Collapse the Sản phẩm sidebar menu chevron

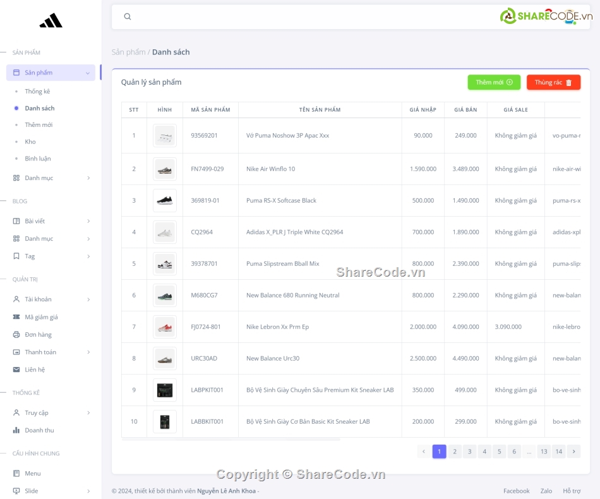[x=88, y=73]
